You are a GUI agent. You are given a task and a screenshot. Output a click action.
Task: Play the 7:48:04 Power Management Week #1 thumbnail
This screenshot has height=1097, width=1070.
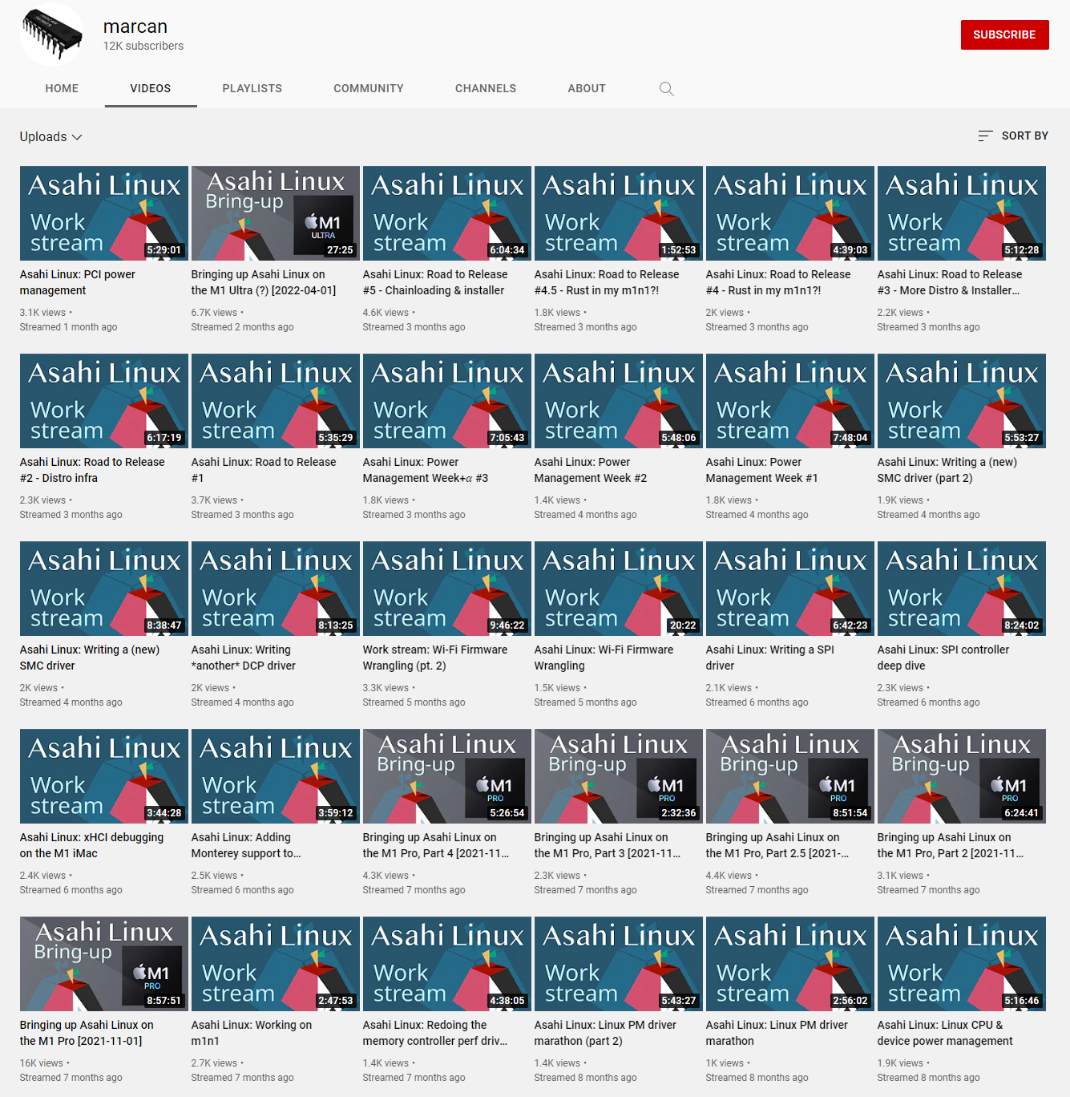click(790, 401)
